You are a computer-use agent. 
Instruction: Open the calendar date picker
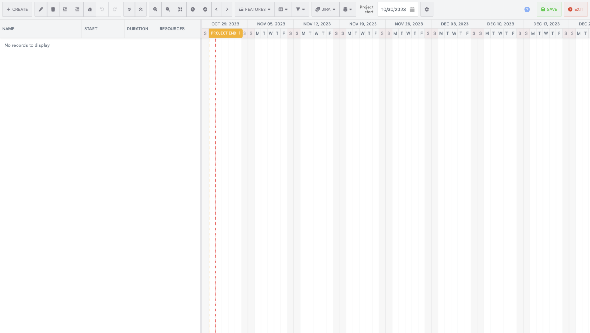(413, 9)
